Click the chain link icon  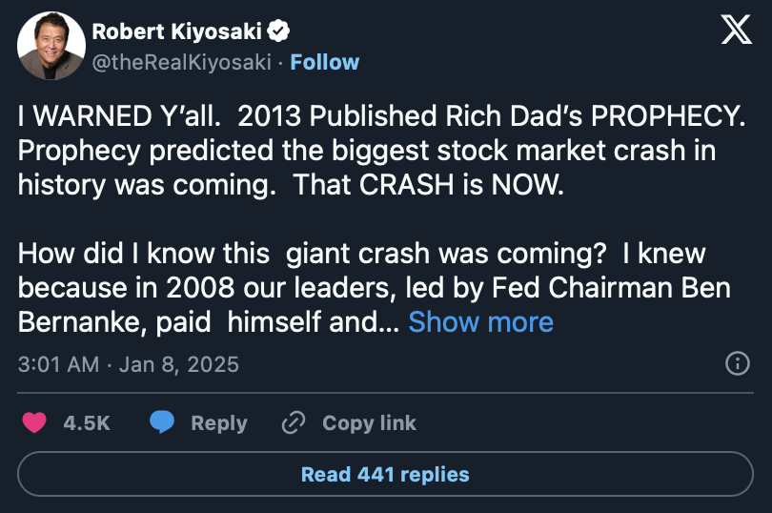(294, 422)
